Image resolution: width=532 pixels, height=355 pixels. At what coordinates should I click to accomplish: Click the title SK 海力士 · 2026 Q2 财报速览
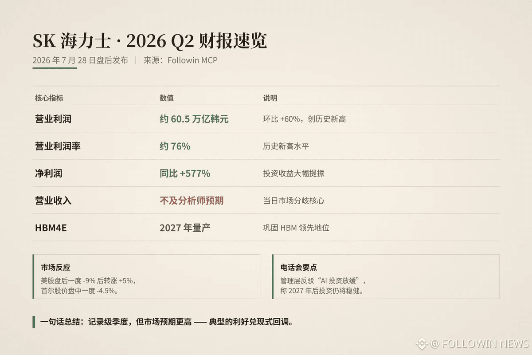150,41
